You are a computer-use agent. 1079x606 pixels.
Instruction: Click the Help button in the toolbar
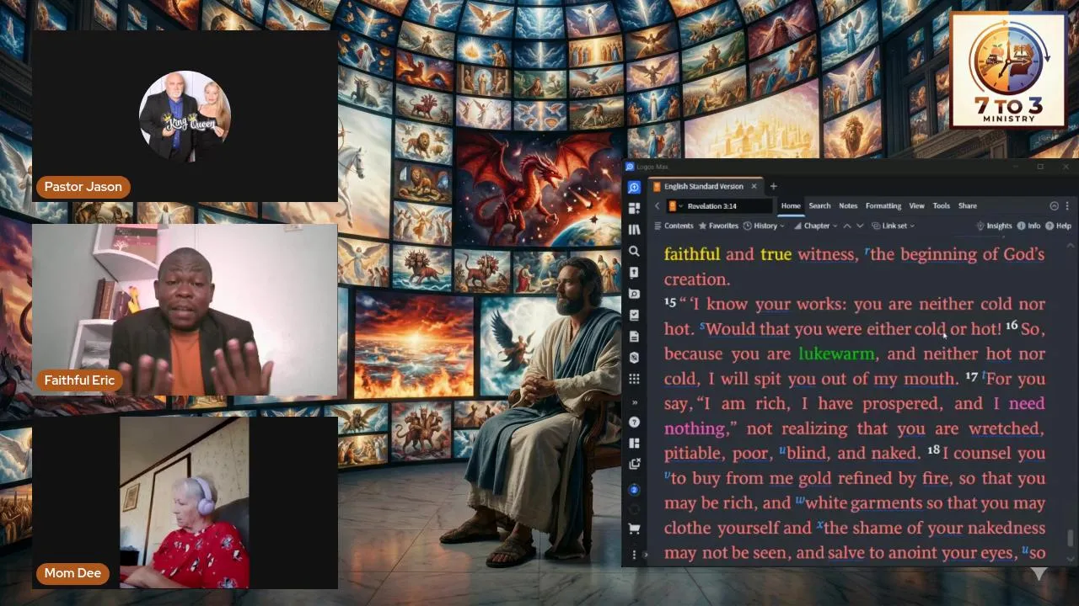(x=1058, y=226)
